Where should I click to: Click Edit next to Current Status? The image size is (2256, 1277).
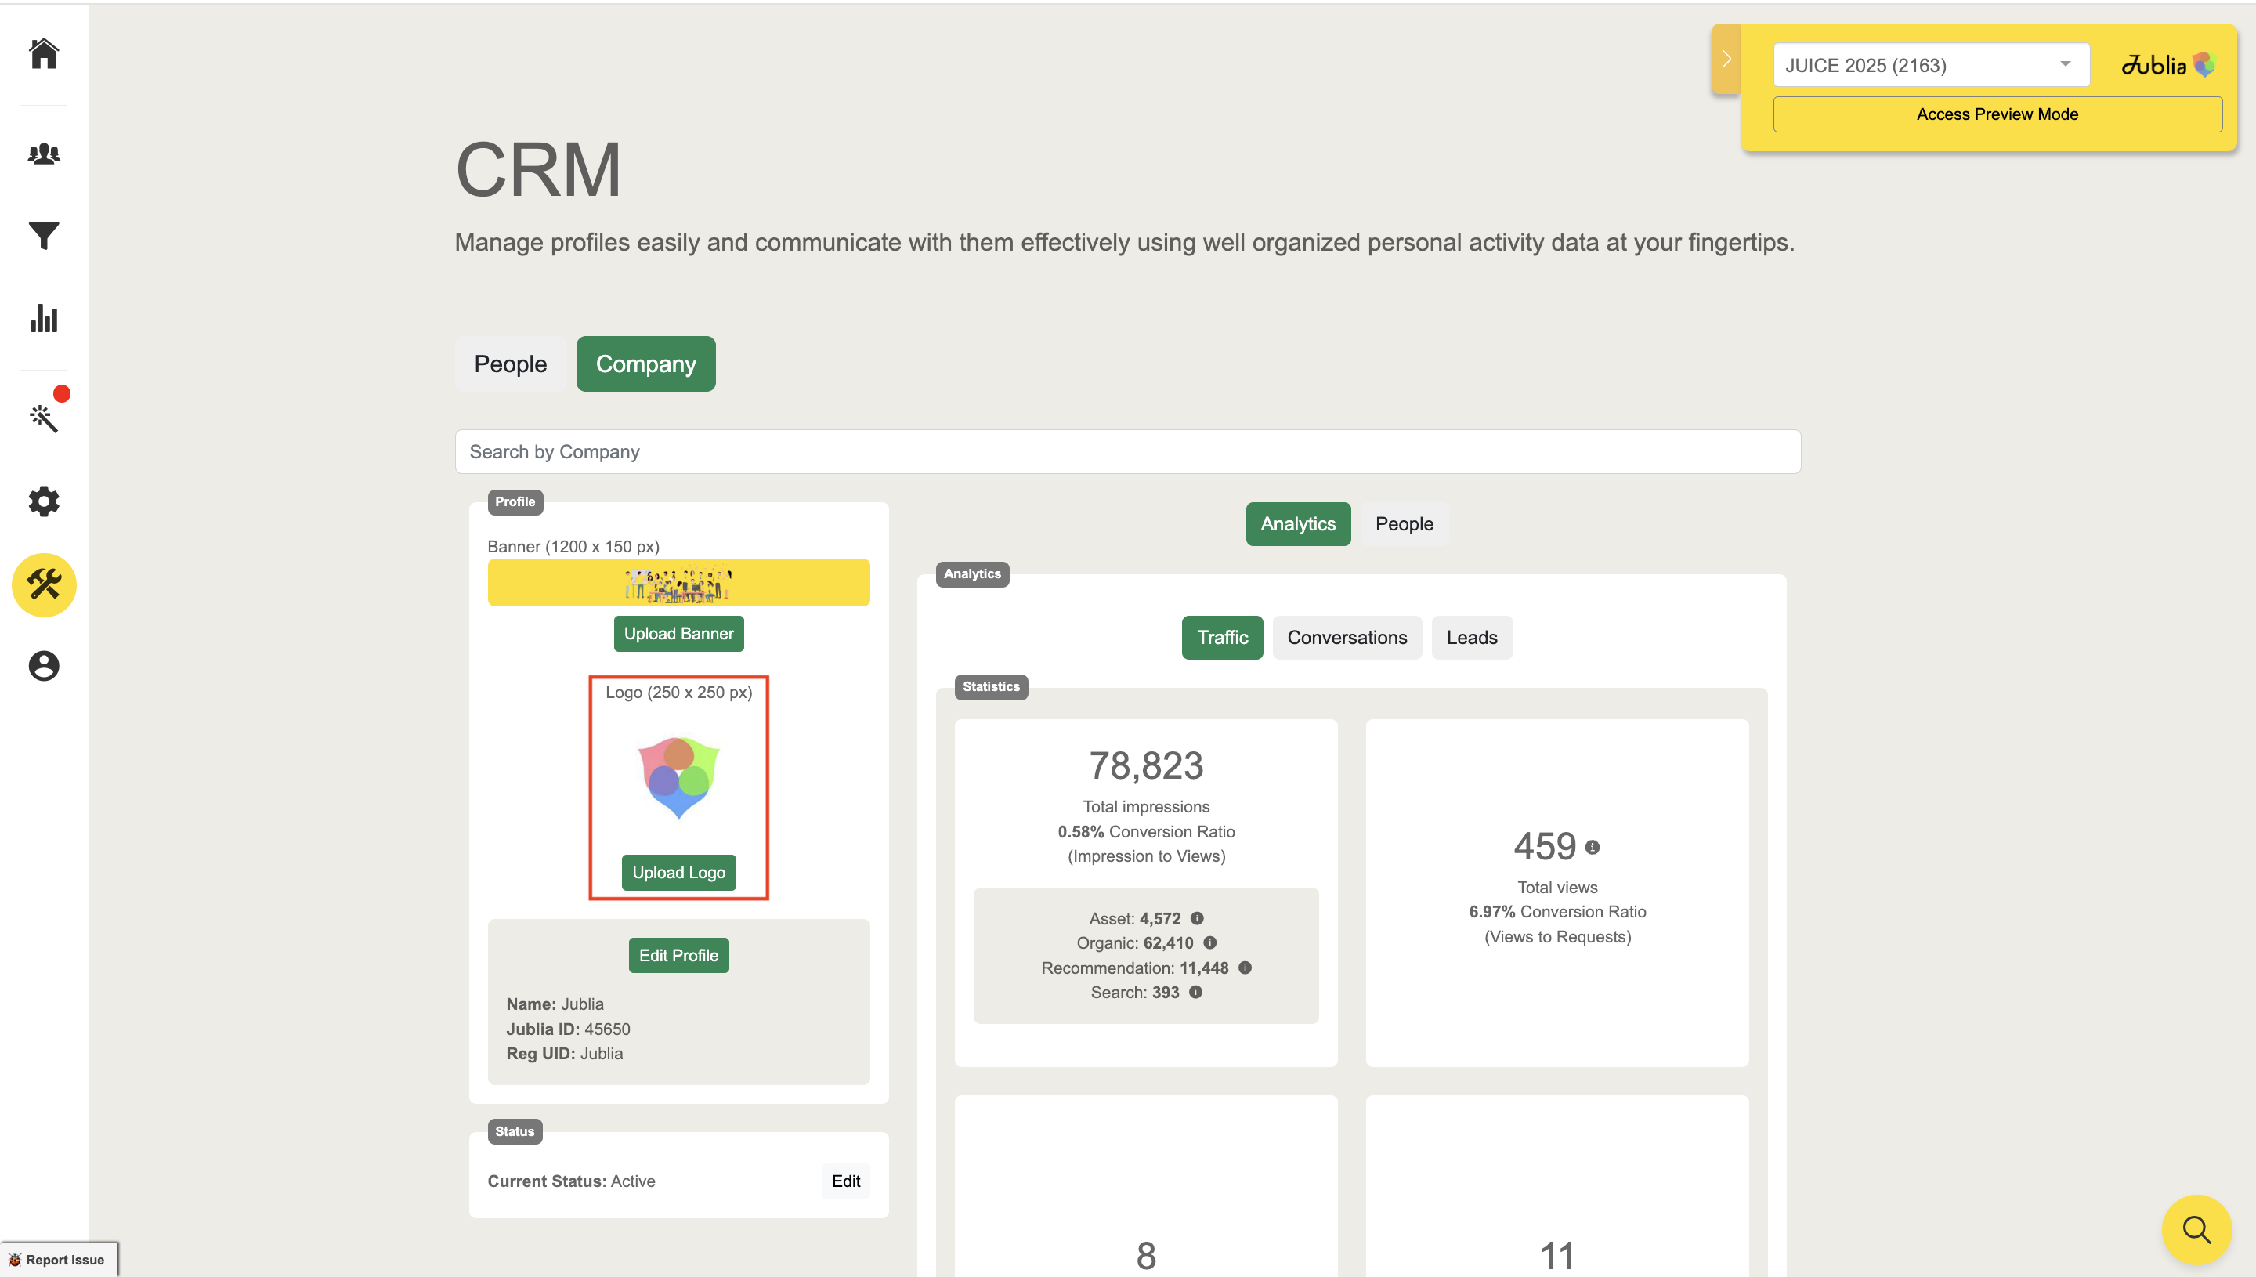tap(844, 1181)
